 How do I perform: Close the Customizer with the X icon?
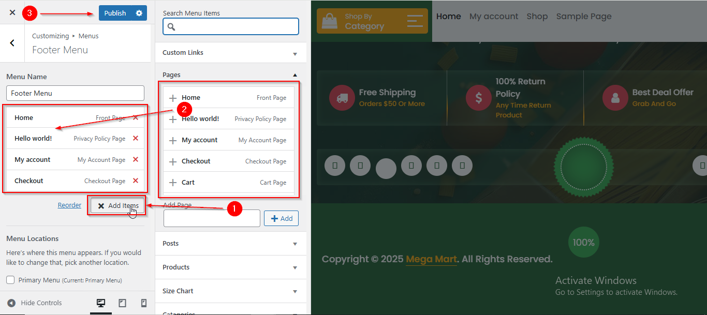(x=12, y=12)
